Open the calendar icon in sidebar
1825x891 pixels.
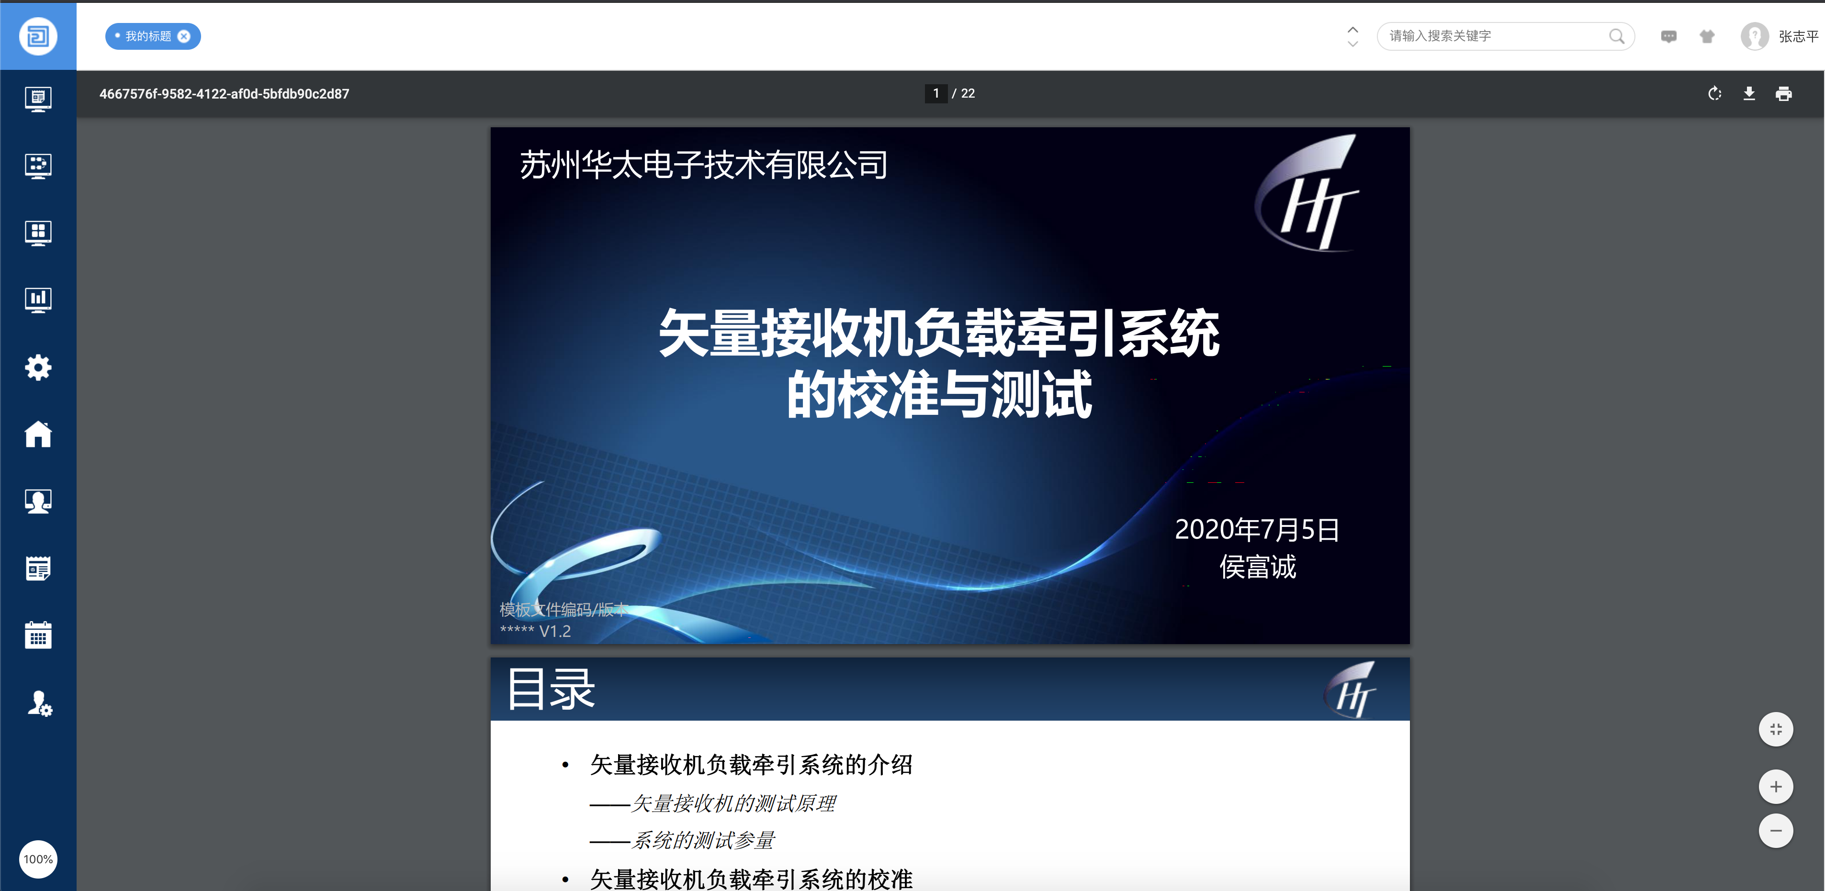pos(38,635)
